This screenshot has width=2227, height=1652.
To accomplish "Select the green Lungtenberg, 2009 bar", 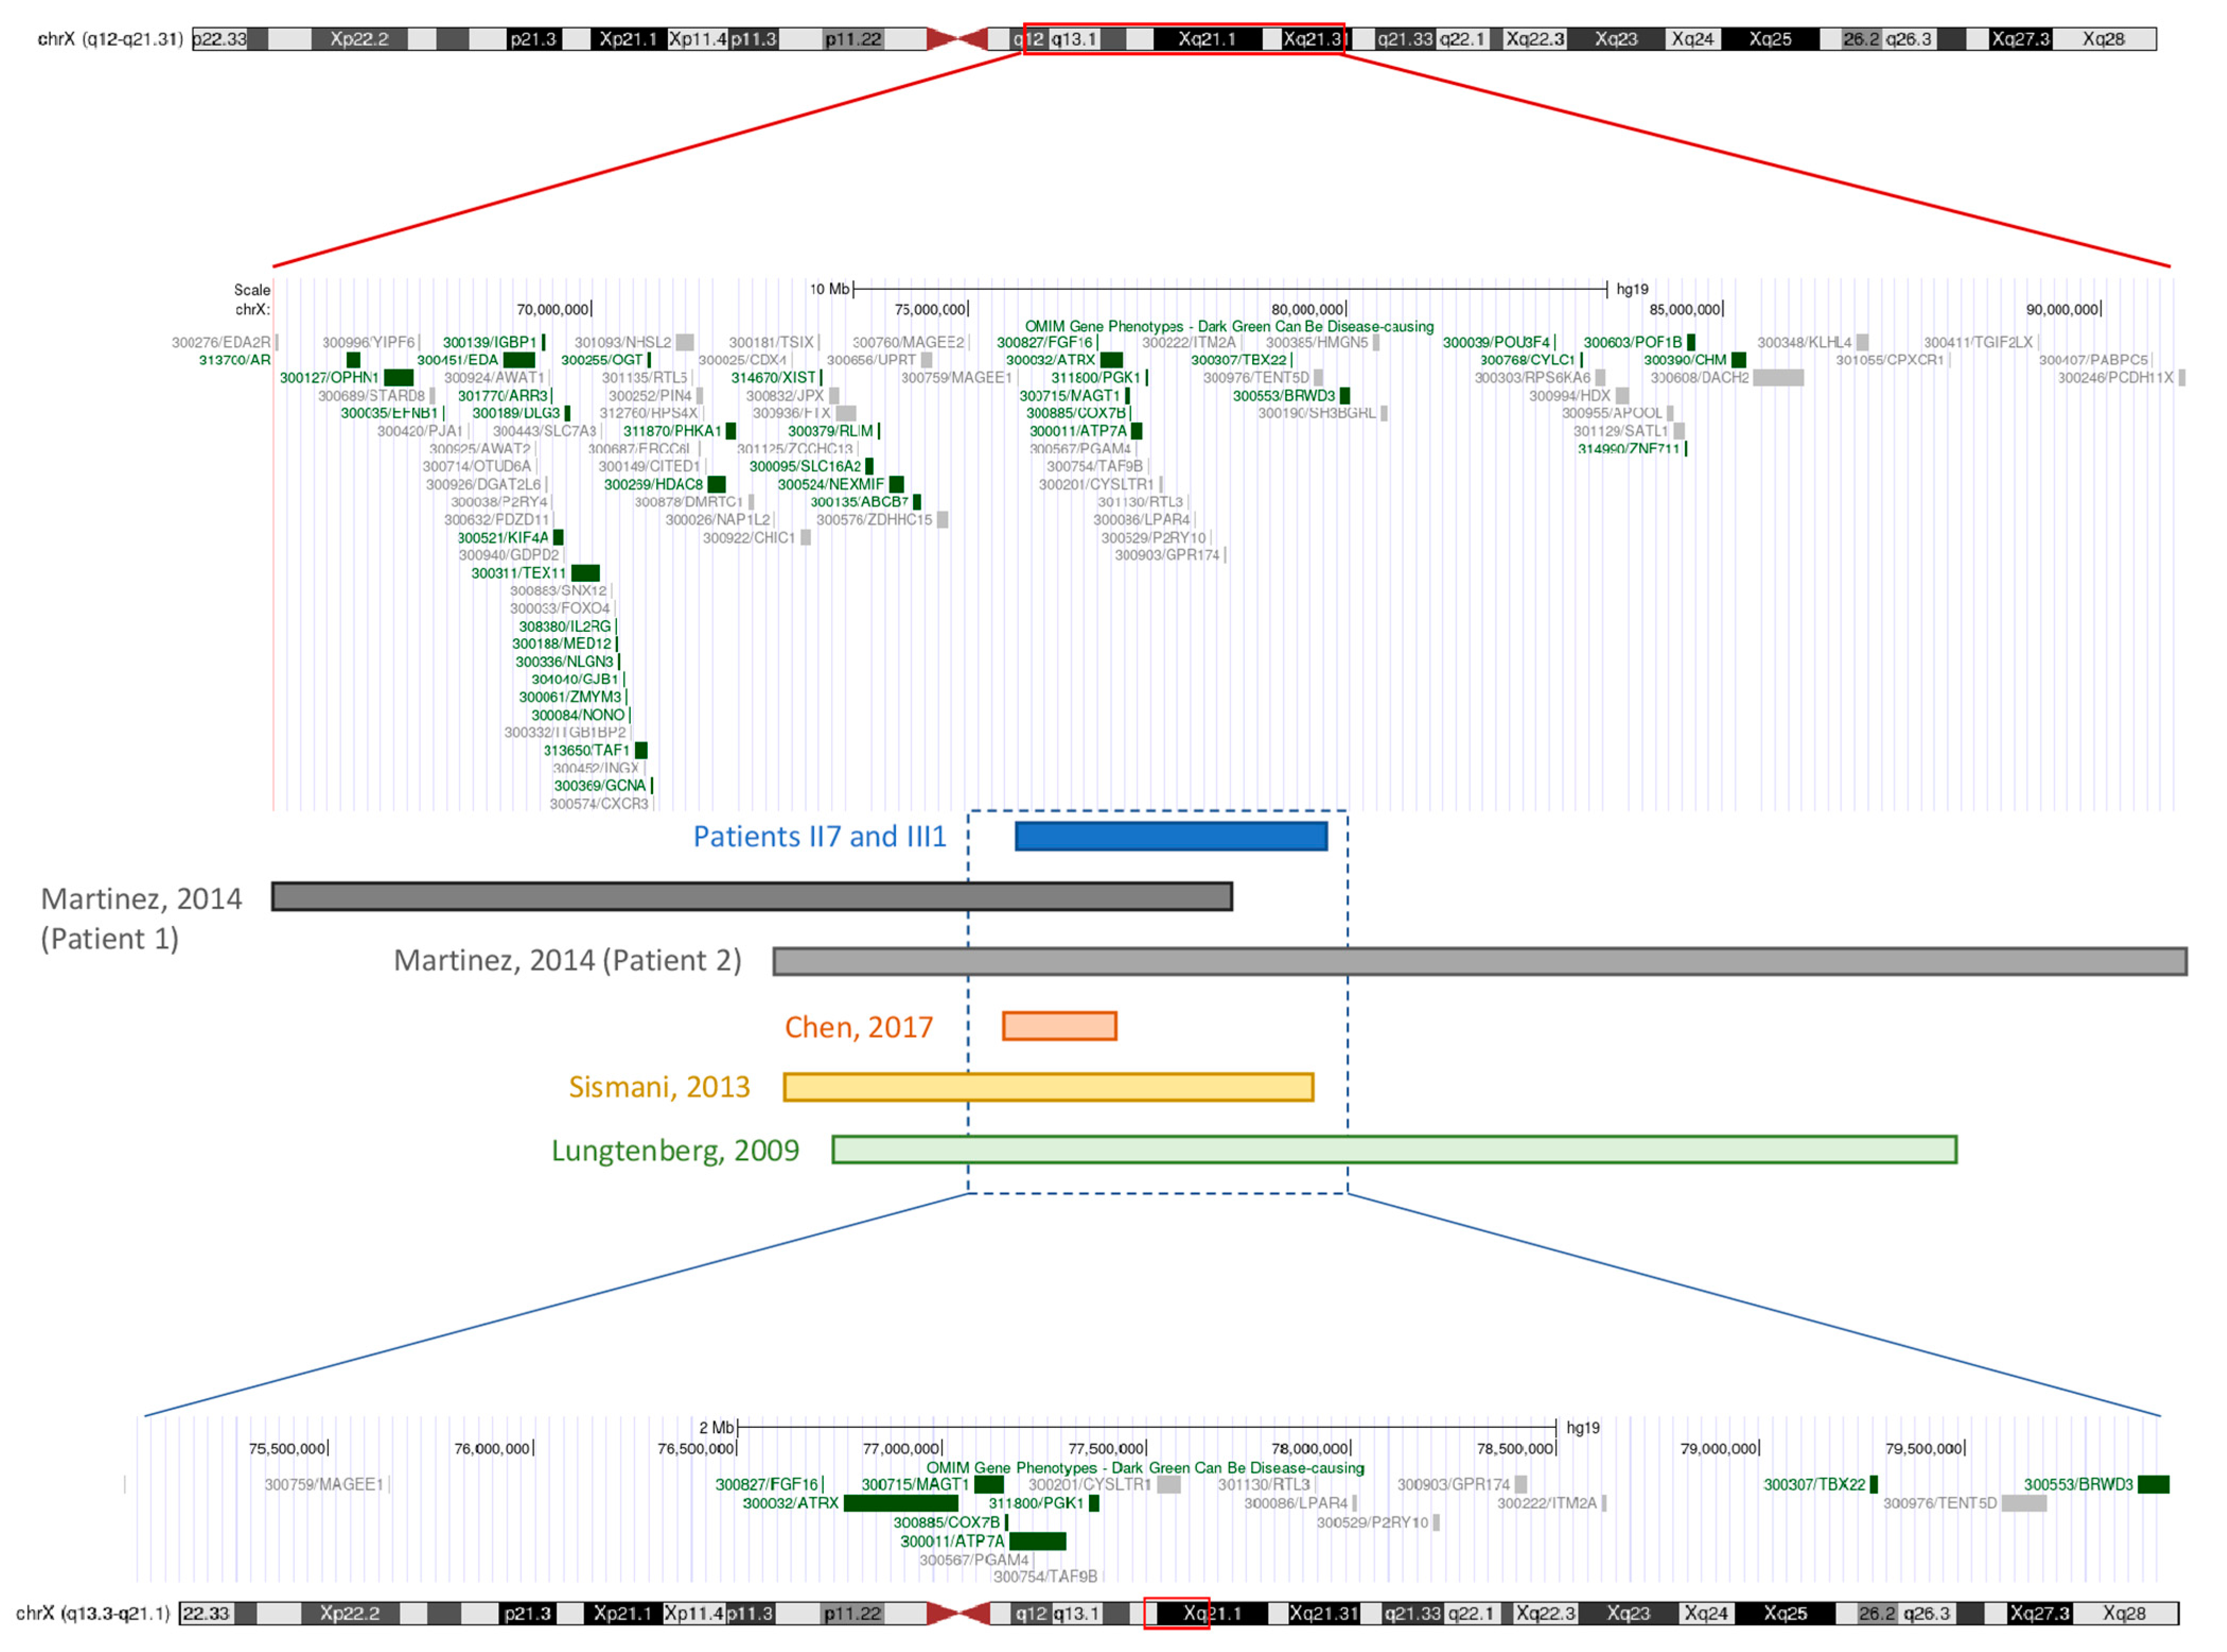I will click(x=1394, y=1149).
